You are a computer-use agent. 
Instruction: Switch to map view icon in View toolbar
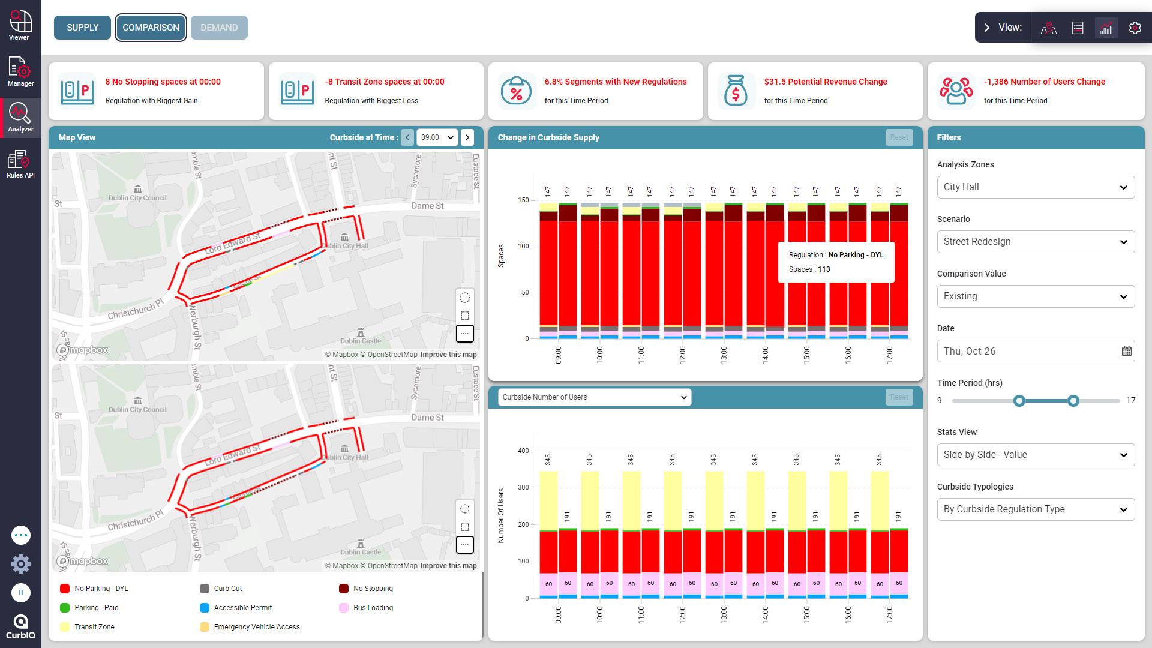(1048, 28)
